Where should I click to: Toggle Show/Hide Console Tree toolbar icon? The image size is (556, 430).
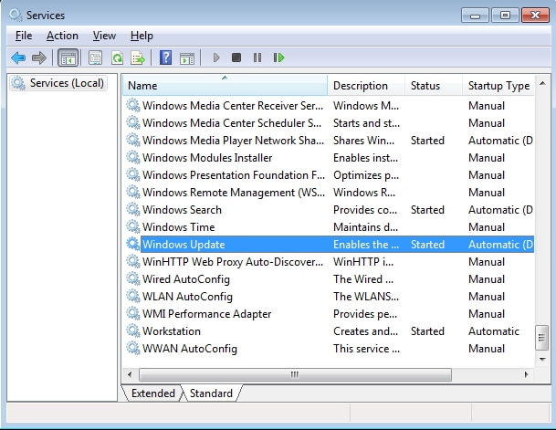tap(68, 58)
